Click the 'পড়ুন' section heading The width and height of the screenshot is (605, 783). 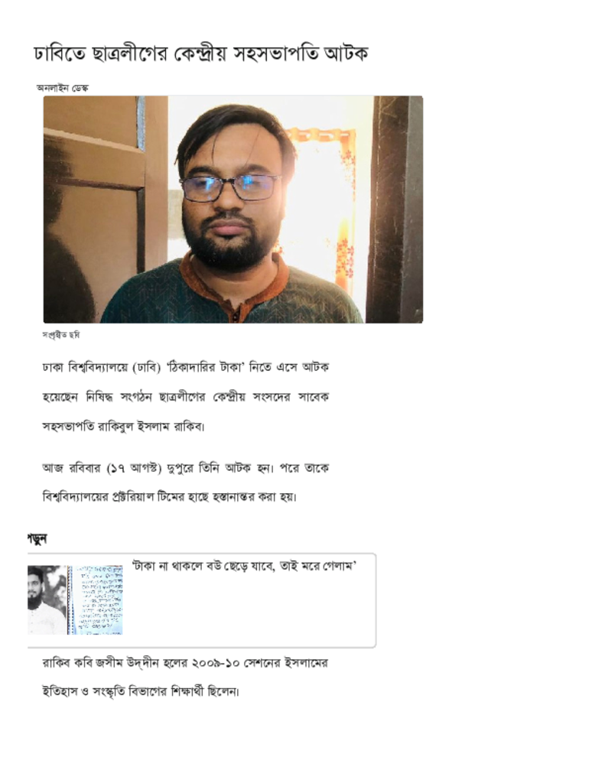coord(37,539)
